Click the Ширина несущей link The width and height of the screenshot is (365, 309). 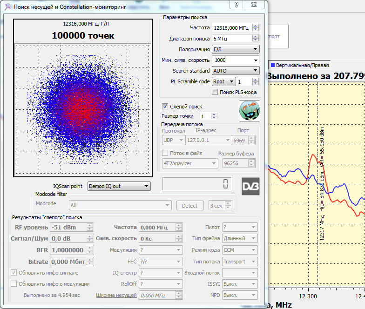coord(116,295)
